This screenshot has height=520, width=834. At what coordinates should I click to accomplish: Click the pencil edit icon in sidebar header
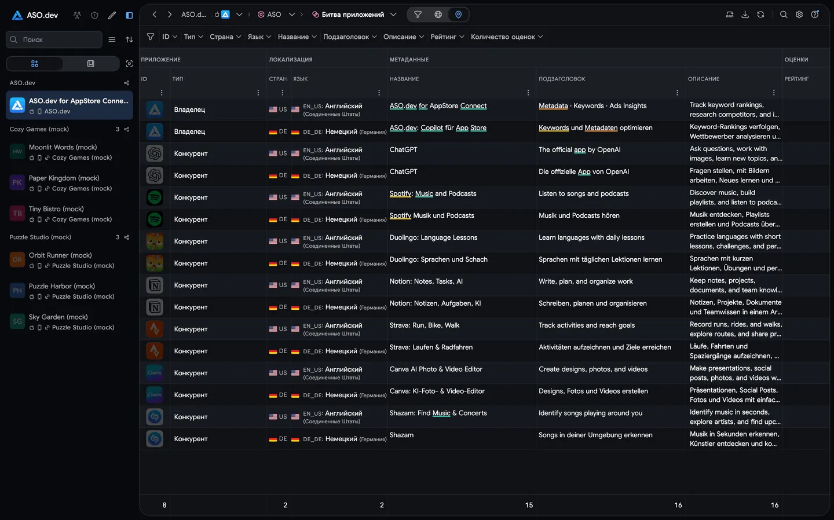click(112, 15)
